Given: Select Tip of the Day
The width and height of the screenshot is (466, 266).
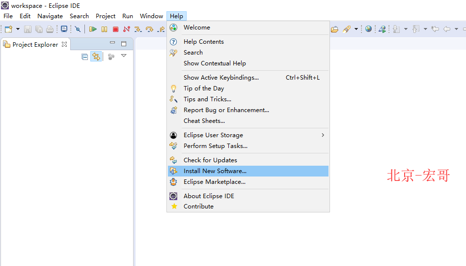Looking at the screenshot, I should click(x=248, y=89).
